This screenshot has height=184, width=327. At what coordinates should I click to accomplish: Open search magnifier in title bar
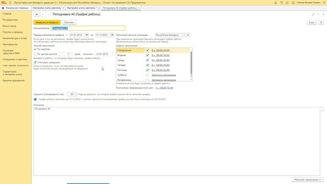[x=293, y=3]
